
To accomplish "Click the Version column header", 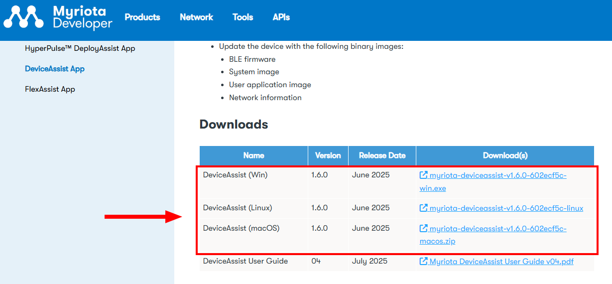I will [x=328, y=155].
